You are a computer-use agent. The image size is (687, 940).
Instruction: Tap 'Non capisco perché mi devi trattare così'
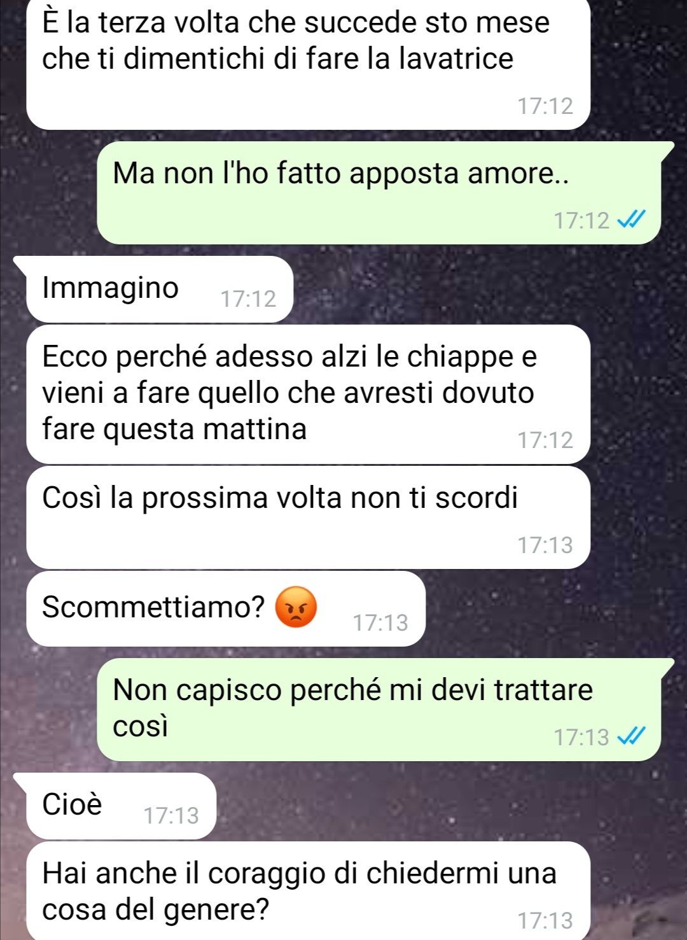pos(380,710)
